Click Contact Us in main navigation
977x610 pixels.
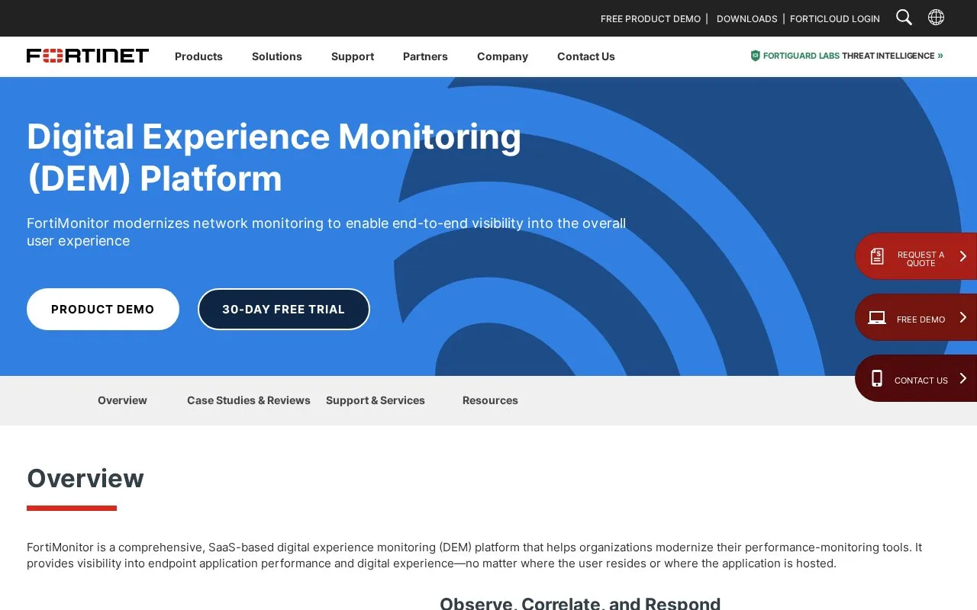pos(586,56)
